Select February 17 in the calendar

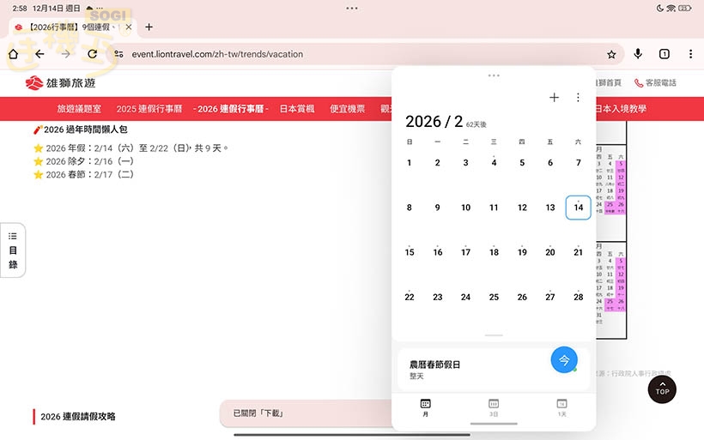click(465, 252)
